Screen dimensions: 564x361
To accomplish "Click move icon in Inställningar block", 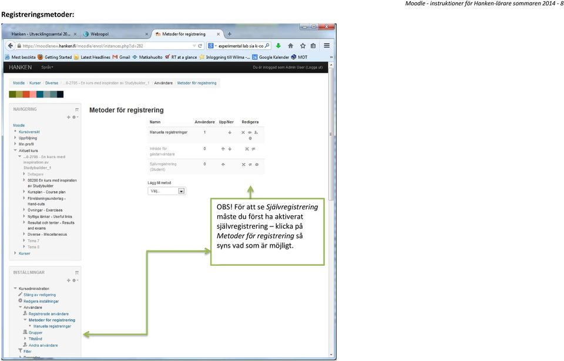I will pos(69,280).
